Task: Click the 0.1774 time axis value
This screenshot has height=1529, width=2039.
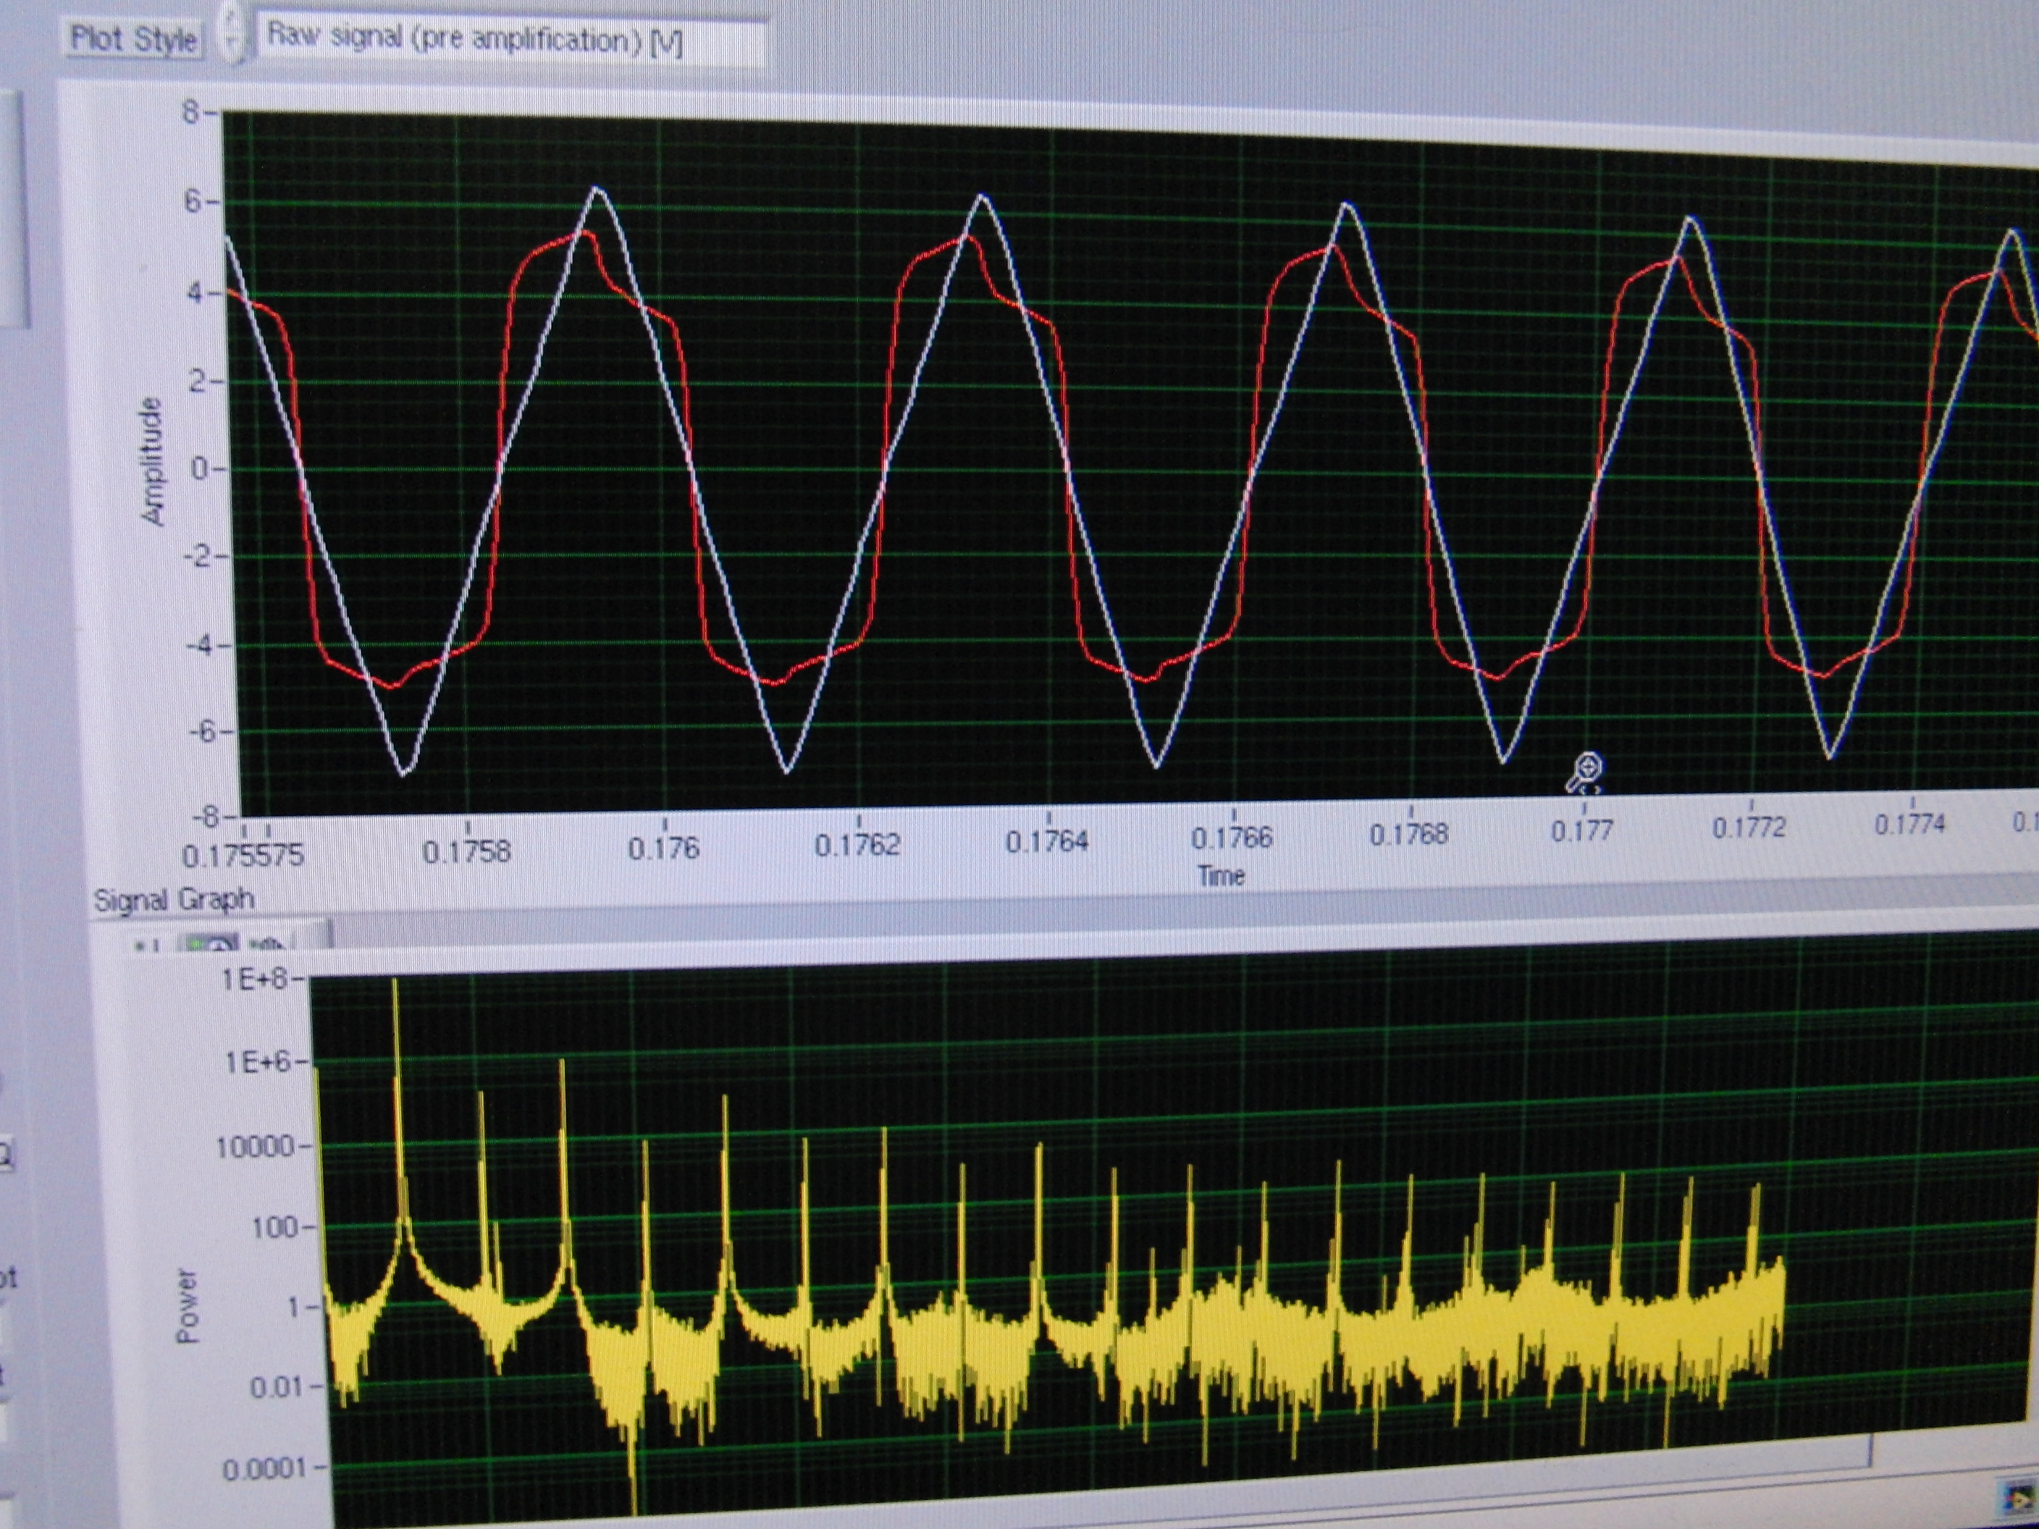Action: pos(1910,823)
